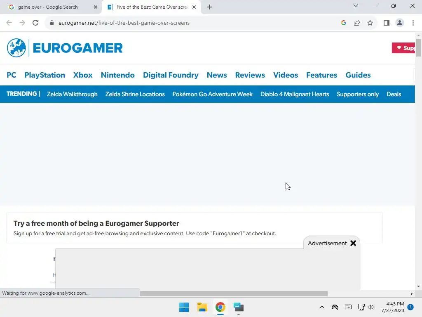Share this page via share icon
The width and height of the screenshot is (422, 317).
pyautogui.click(x=357, y=23)
